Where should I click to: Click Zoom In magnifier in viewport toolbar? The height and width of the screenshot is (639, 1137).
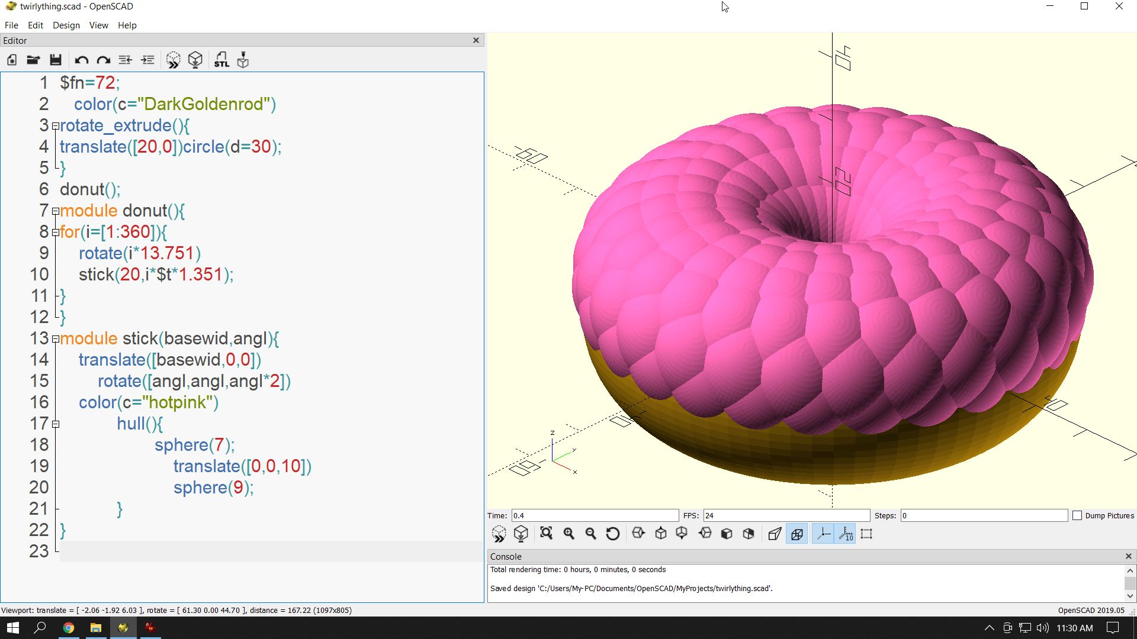point(569,534)
